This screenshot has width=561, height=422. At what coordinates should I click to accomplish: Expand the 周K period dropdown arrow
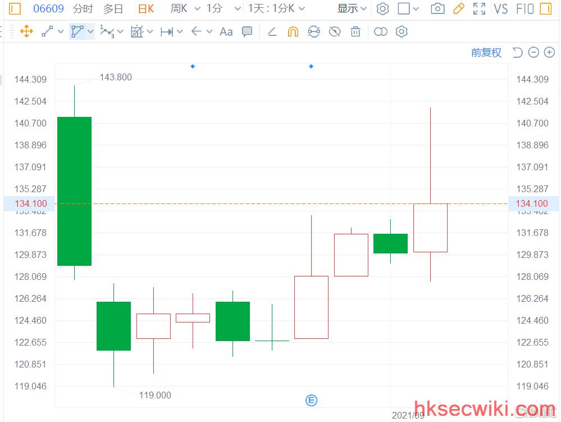pos(198,8)
